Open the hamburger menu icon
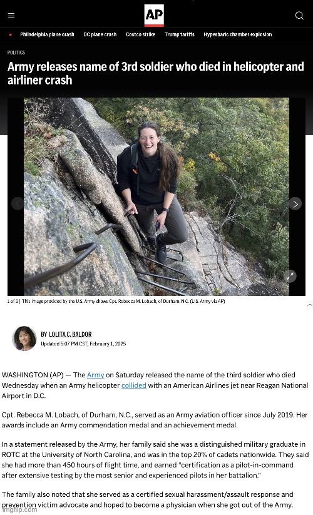The height and width of the screenshot is (515, 313). pos(11,16)
